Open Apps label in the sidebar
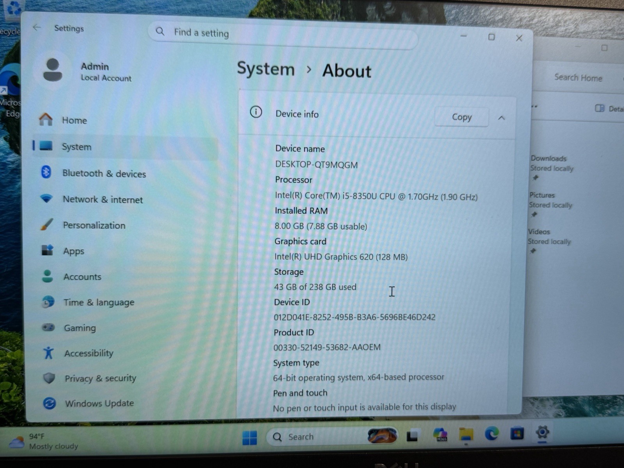 74,251
